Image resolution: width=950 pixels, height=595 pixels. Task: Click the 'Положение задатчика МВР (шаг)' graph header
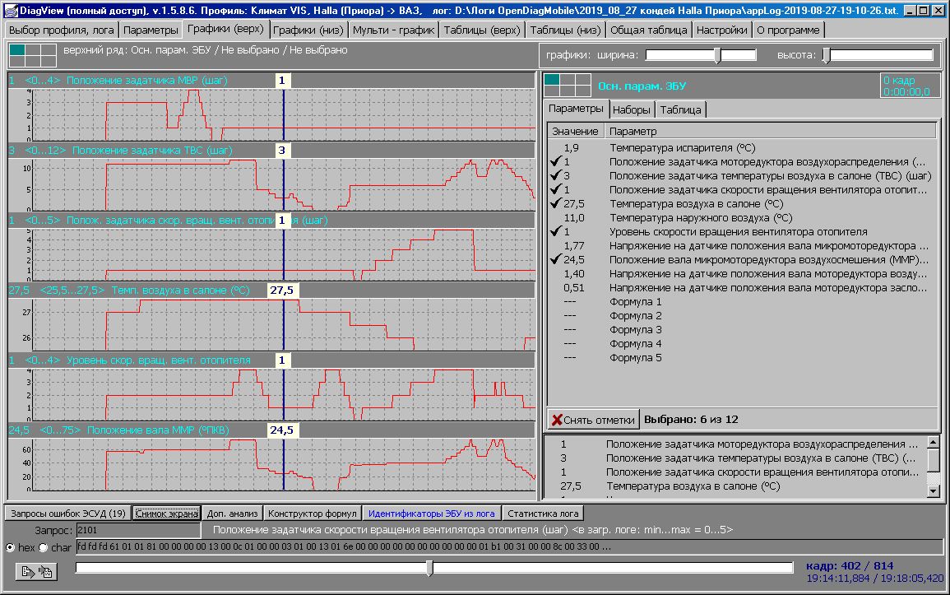(271, 80)
